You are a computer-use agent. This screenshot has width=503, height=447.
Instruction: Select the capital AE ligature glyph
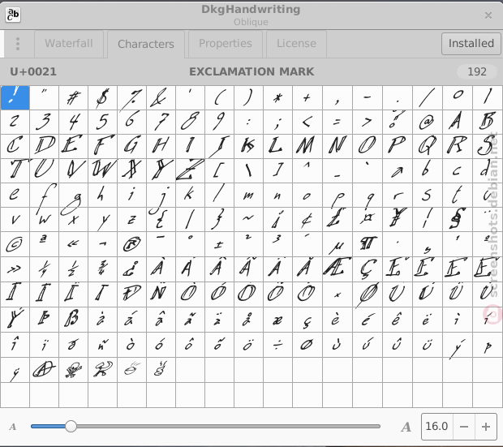tap(337, 269)
